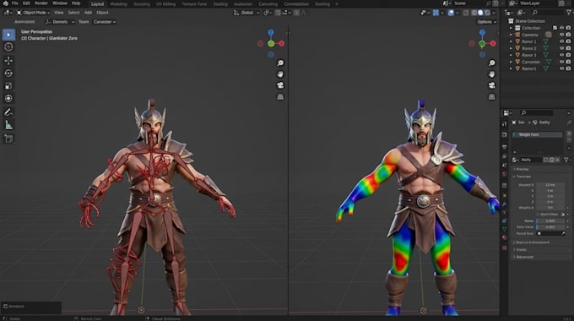Screen dimensions: 574x321
Task: Select the Cursor tool in left toolbar
Action: tap(8, 47)
